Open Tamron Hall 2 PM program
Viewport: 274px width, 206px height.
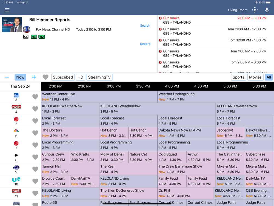(x=70, y=169)
